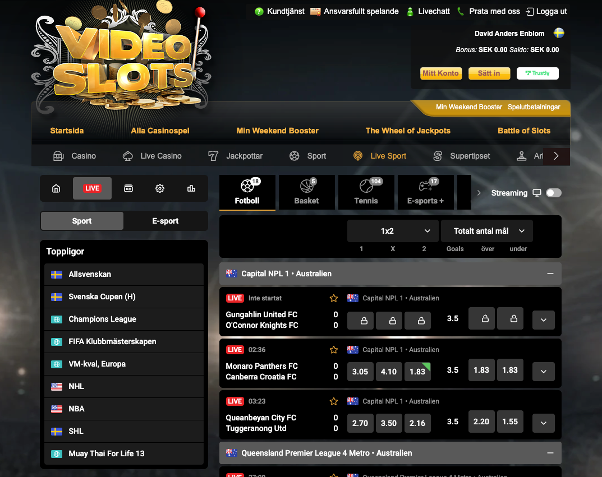The width and height of the screenshot is (602, 477).
Task: Open the Live Casino category
Action: point(152,156)
